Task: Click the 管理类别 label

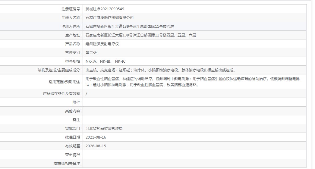Action: coord(73,53)
